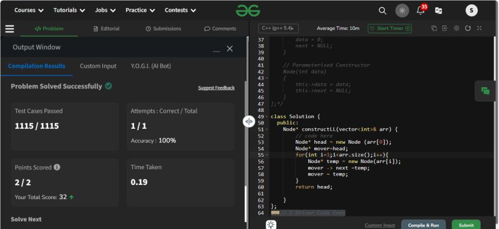Image resolution: width=499 pixels, height=229 pixels.
Task: Copy code using the copy icon
Action: point(434,28)
